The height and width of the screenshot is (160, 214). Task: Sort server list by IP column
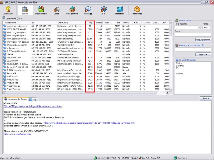coord(43,23)
